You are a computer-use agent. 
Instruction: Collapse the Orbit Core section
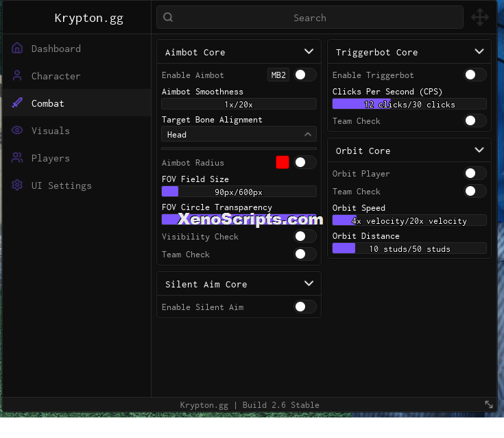[x=479, y=150]
